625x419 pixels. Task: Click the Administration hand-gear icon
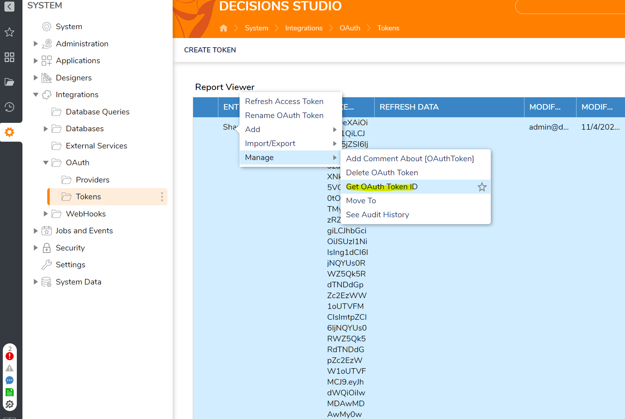[x=47, y=44]
